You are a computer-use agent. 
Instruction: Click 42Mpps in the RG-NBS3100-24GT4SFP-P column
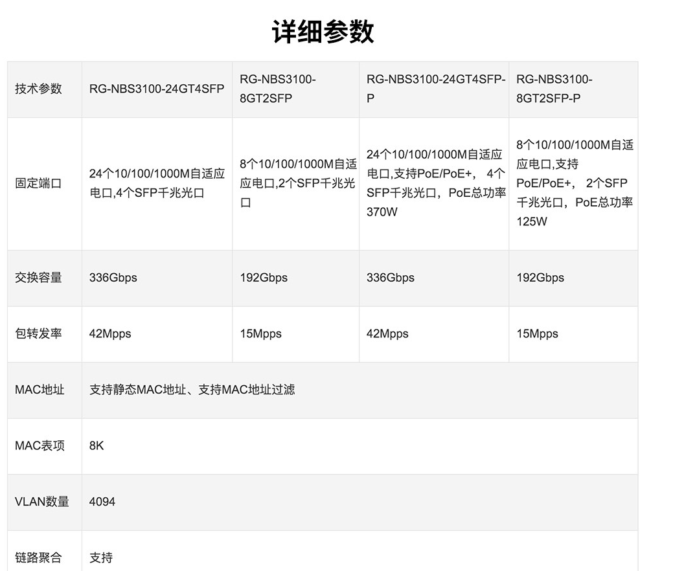tap(387, 334)
